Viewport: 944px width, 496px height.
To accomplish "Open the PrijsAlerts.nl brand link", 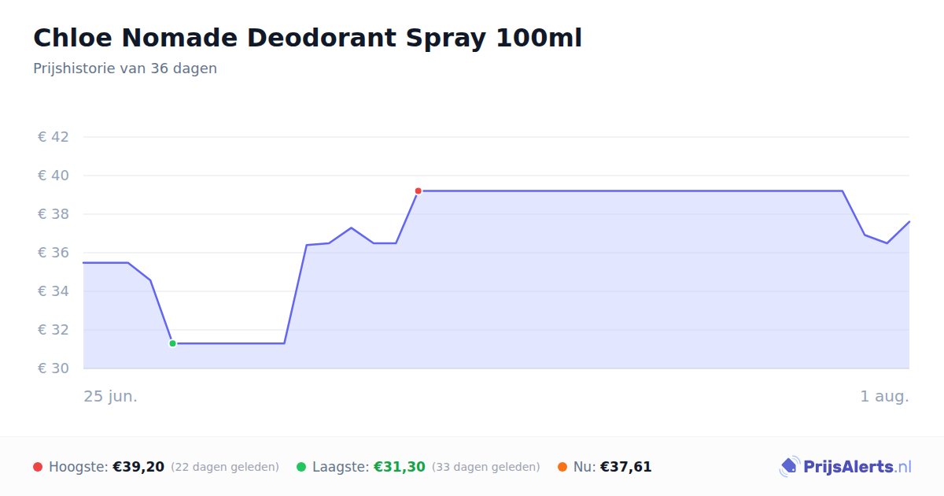I will pyautogui.click(x=845, y=467).
